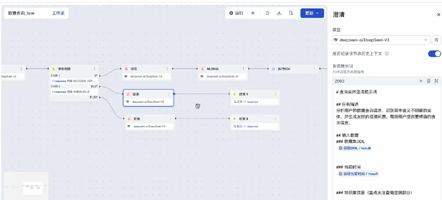Copy the system prompt with the copy icon
Image resolution: width=442 pixels, height=200 pixels.
pyautogui.click(x=429, y=81)
